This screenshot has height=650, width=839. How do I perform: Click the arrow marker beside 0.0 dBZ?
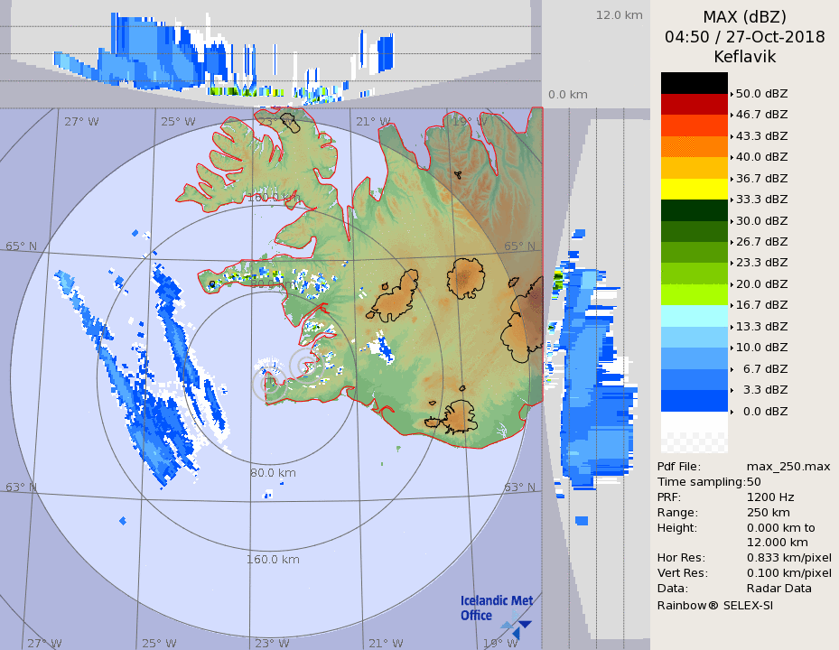click(x=732, y=412)
